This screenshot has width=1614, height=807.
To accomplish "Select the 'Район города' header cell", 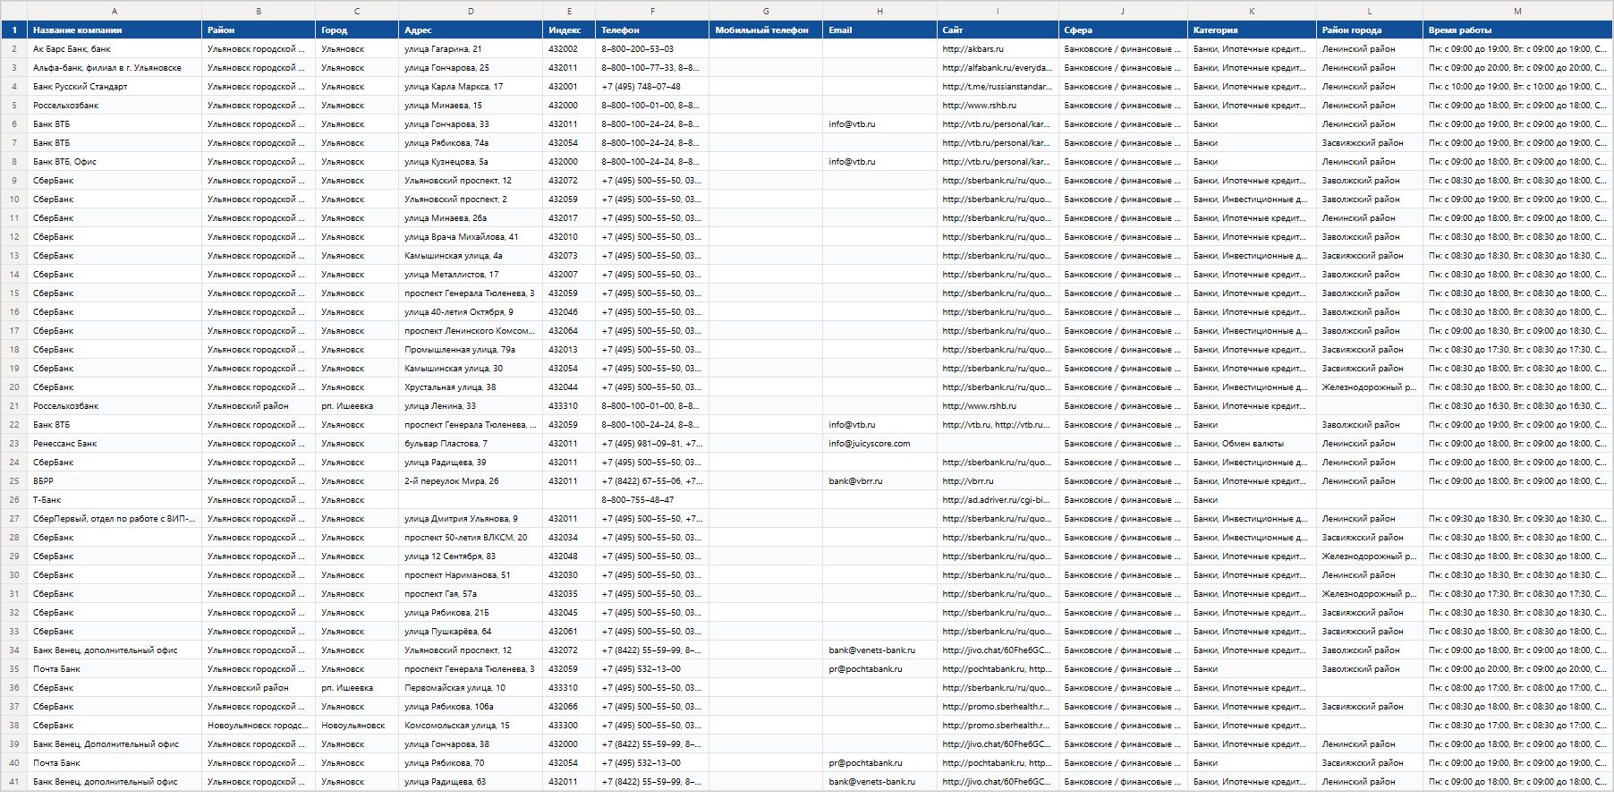I will pyautogui.click(x=1370, y=30).
